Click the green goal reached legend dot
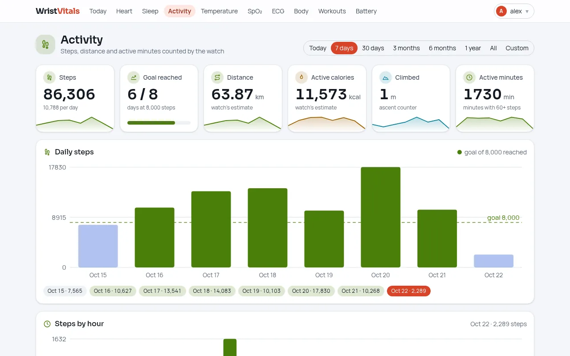Image resolution: width=570 pixels, height=356 pixels. click(x=460, y=152)
